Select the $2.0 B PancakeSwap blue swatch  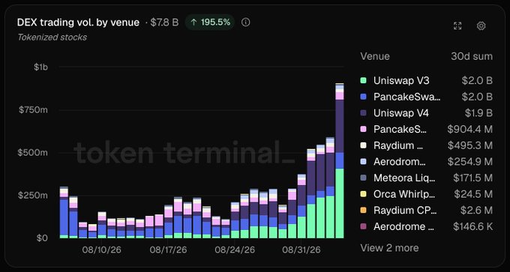(363, 97)
